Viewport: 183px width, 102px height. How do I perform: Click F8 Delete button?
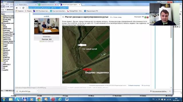(143, 96)
